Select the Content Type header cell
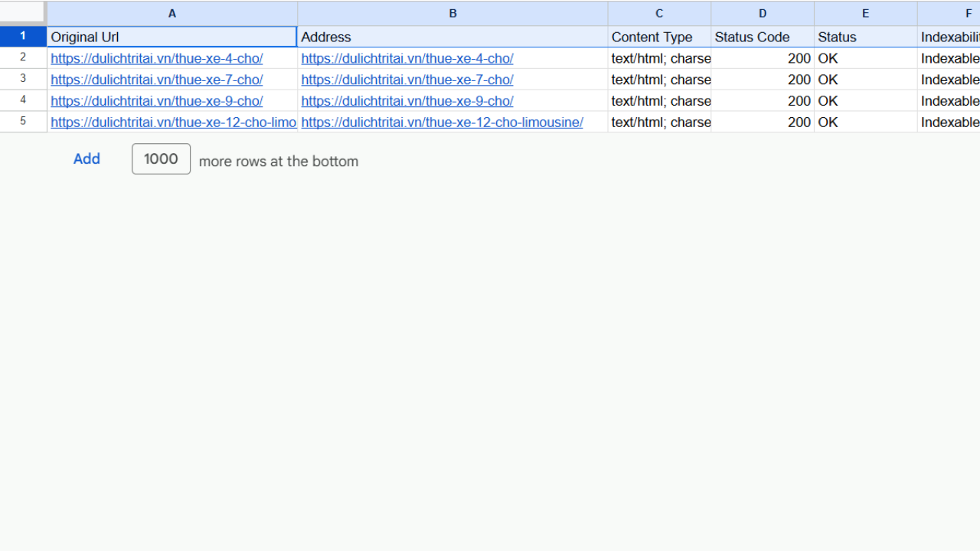980x551 pixels. coord(659,37)
